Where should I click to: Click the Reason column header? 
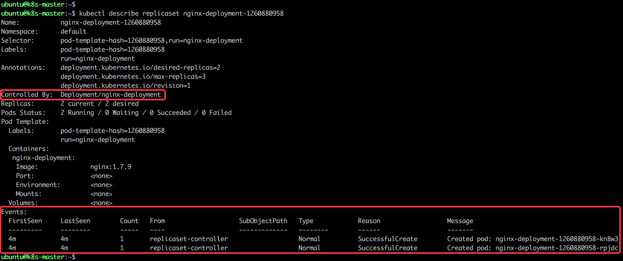tap(369, 221)
